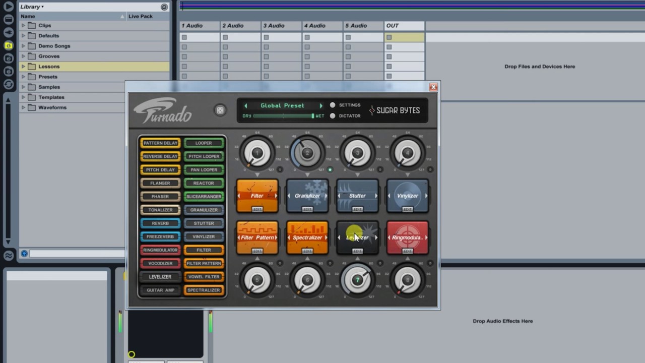Select the Granulizer slot tile with snowflake
645x363 pixels.
coord(307,196)
